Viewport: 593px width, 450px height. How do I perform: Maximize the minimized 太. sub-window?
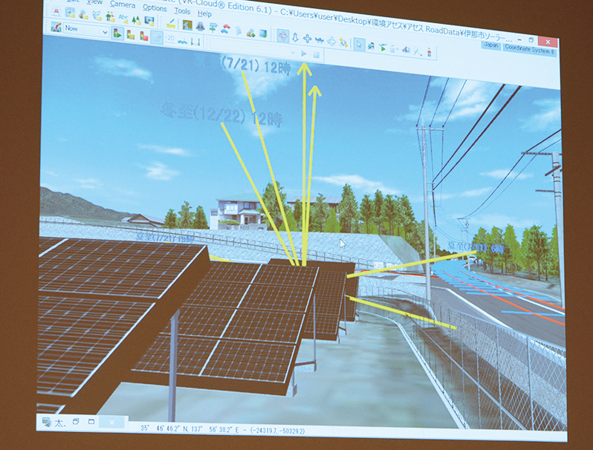(91, 421)
